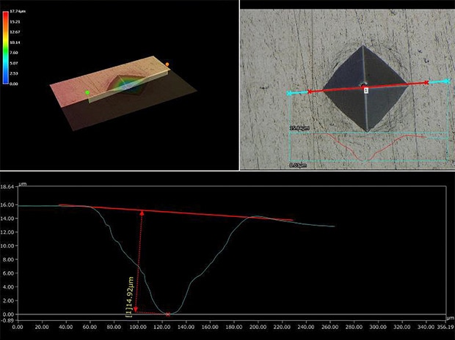
Task: Click the red X at profile minimum
Action: point(168,314)
